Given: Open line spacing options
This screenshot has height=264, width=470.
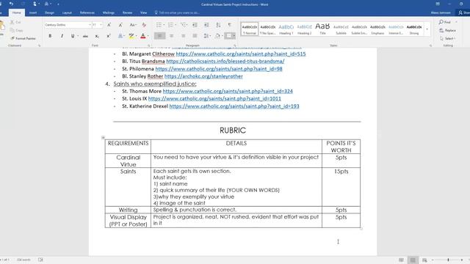Looking at the screenshot, I should point(206,36).
